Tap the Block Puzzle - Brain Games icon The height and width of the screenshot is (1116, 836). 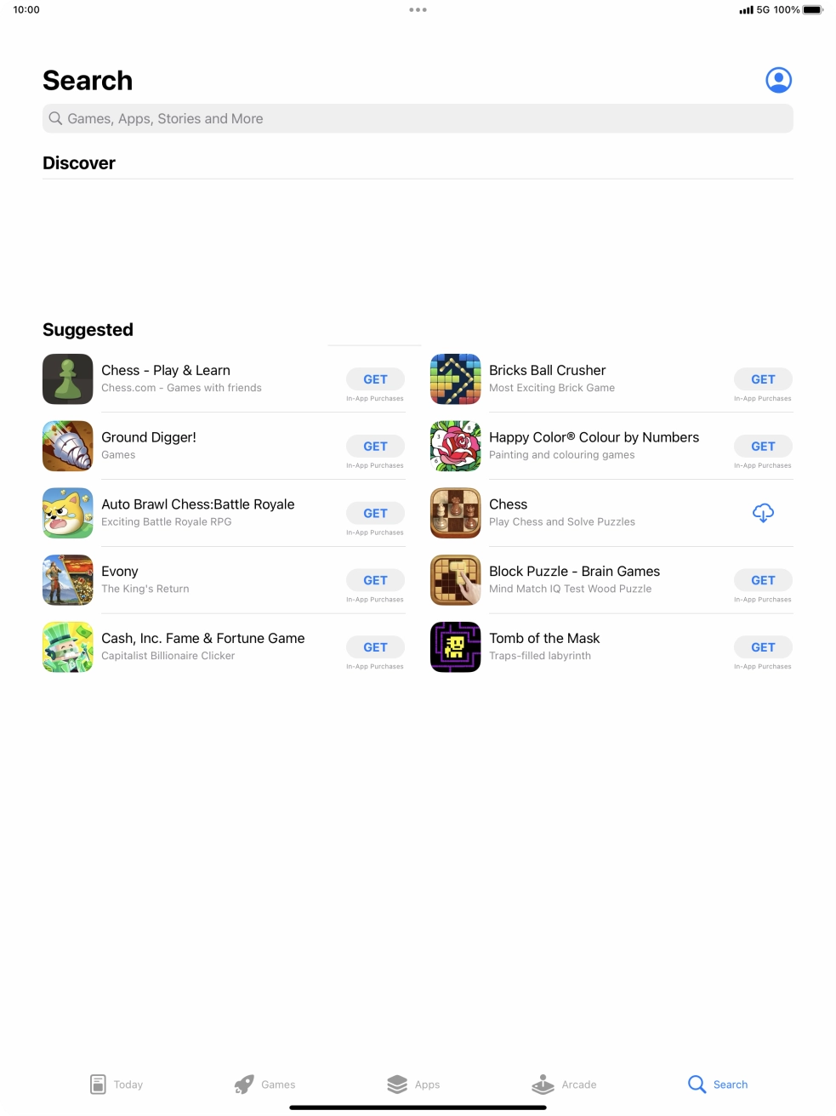(456, 580)
